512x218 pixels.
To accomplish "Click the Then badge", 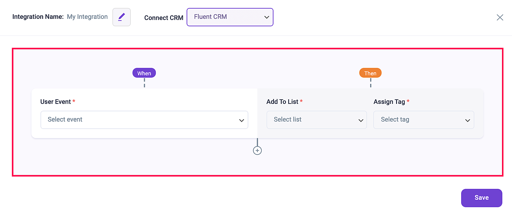I will coord(370,73).
